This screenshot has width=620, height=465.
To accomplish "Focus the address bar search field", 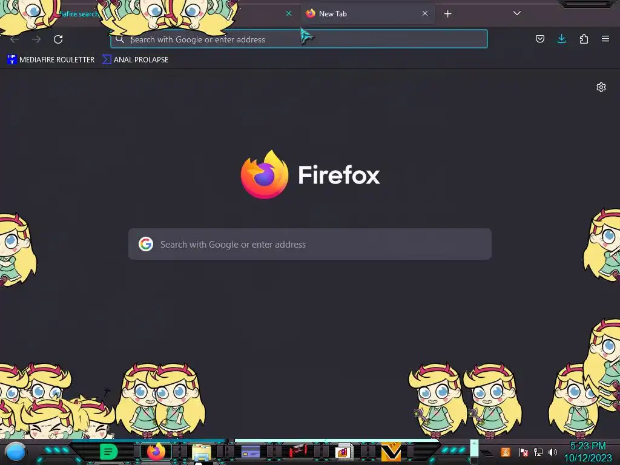I will point(299,39).
